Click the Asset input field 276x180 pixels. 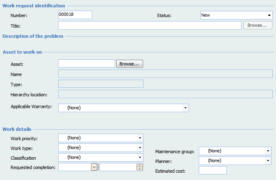point(87,64)
